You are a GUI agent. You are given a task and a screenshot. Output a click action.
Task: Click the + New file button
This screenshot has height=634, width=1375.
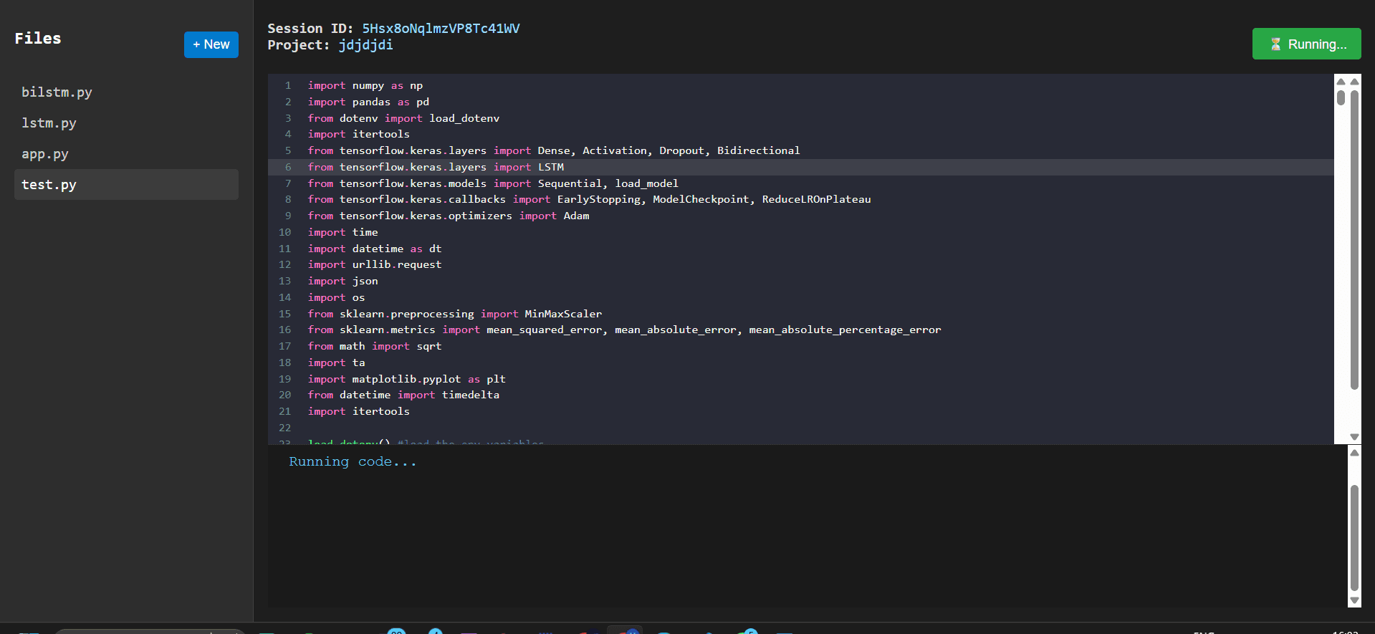211,44
